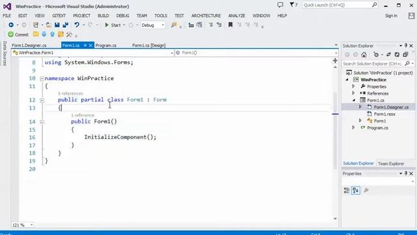
Task: Open the notifications flag icon
Action: [293, 5]
